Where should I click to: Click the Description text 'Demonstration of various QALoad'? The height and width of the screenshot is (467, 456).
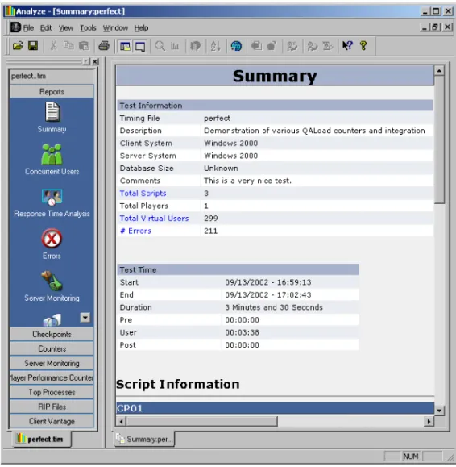point(267,131)
